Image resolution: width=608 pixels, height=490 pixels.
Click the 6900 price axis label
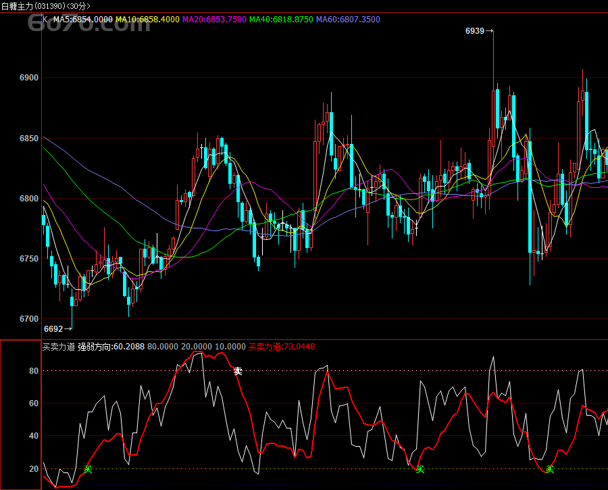(30, 78)
